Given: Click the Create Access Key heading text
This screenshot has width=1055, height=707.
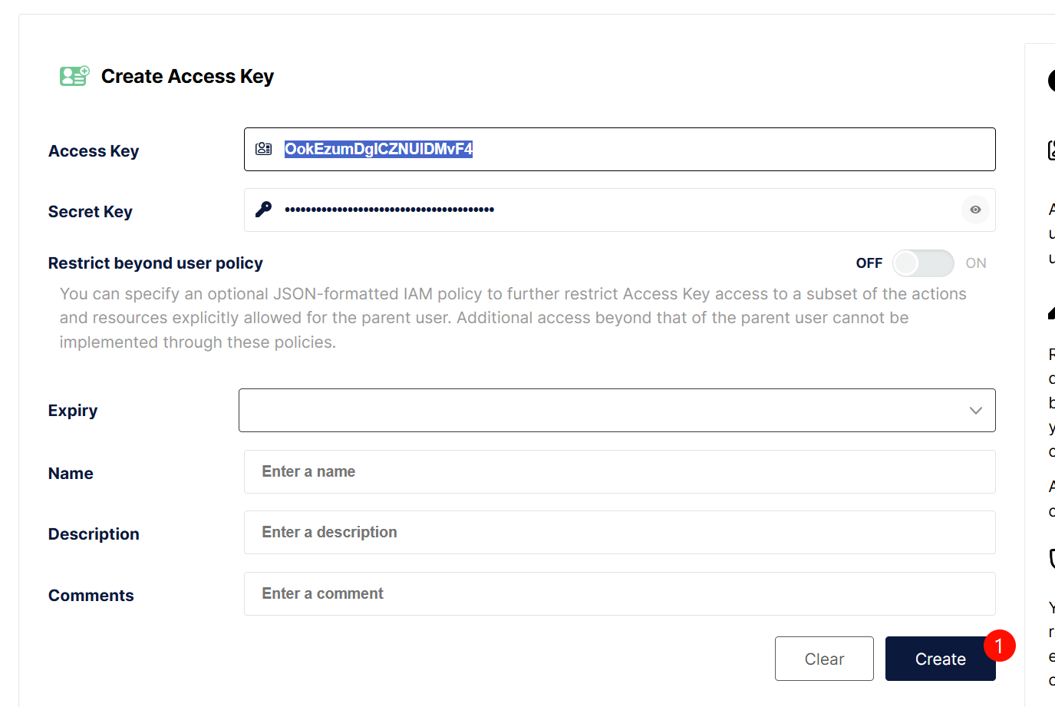Looking at the screenshot, I should [x=187, y=77].
